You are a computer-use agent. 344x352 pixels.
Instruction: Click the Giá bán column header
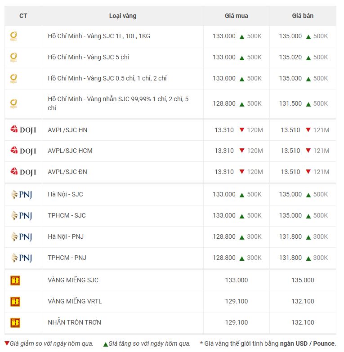pyautogui.click(x=303, y=16)
